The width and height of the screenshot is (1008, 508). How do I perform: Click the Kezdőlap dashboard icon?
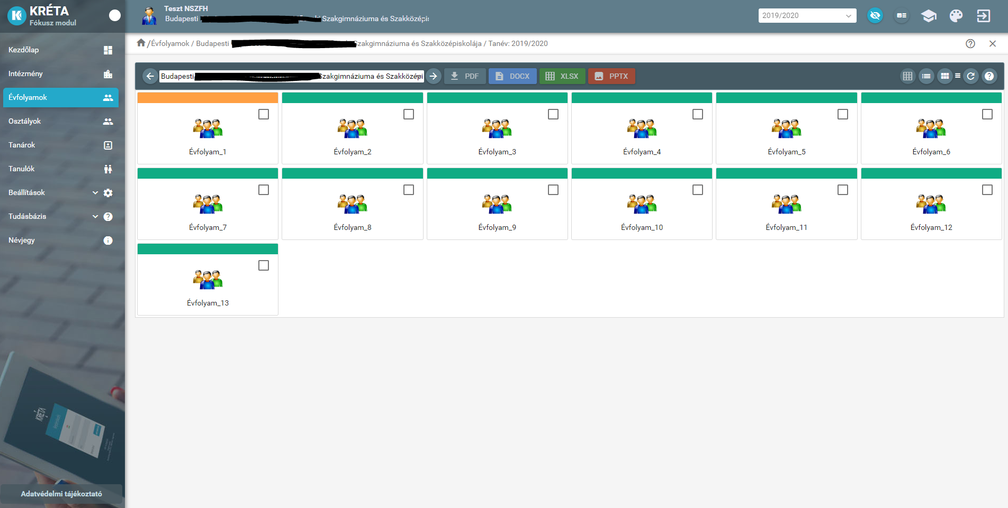[x=108, y=50]
